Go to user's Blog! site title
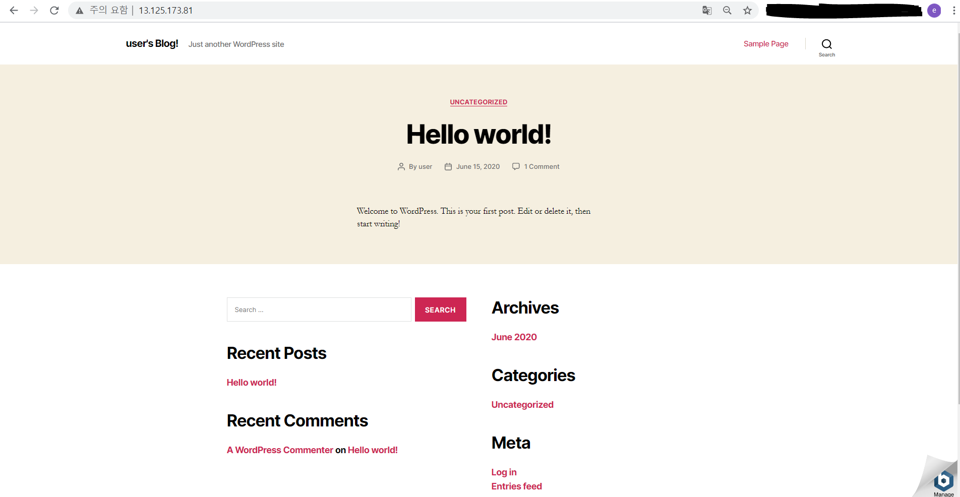Screen dimensions: 960x497 152,44
